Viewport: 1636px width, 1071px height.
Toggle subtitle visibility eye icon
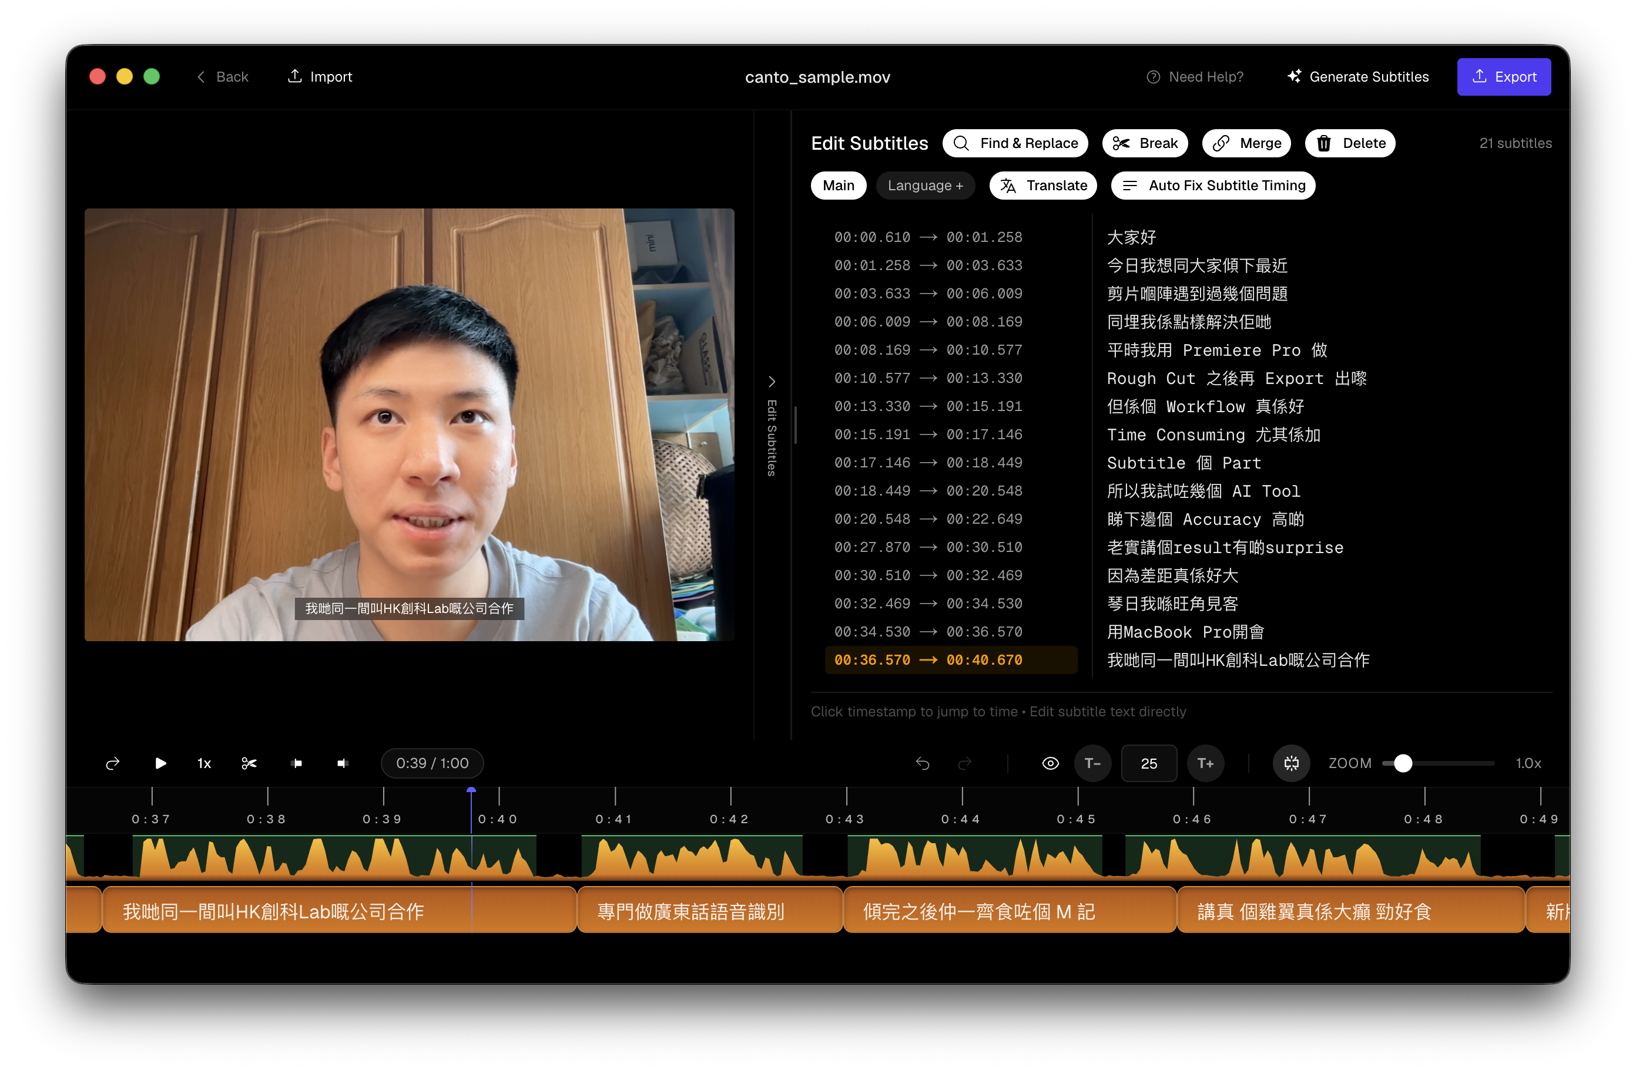[x=1050, y=763]
